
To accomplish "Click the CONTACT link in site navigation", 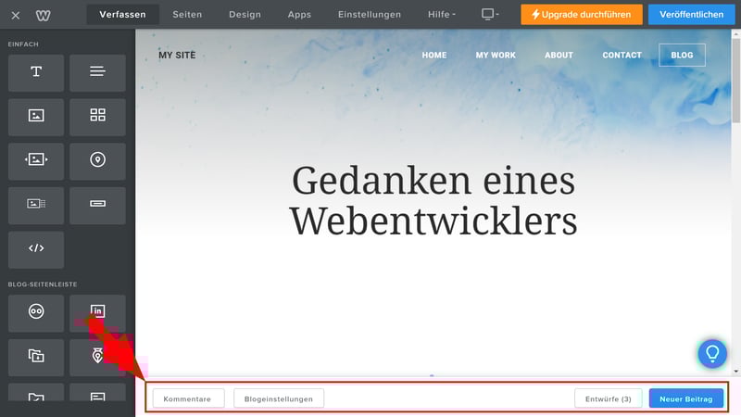I will click(622, 56).
